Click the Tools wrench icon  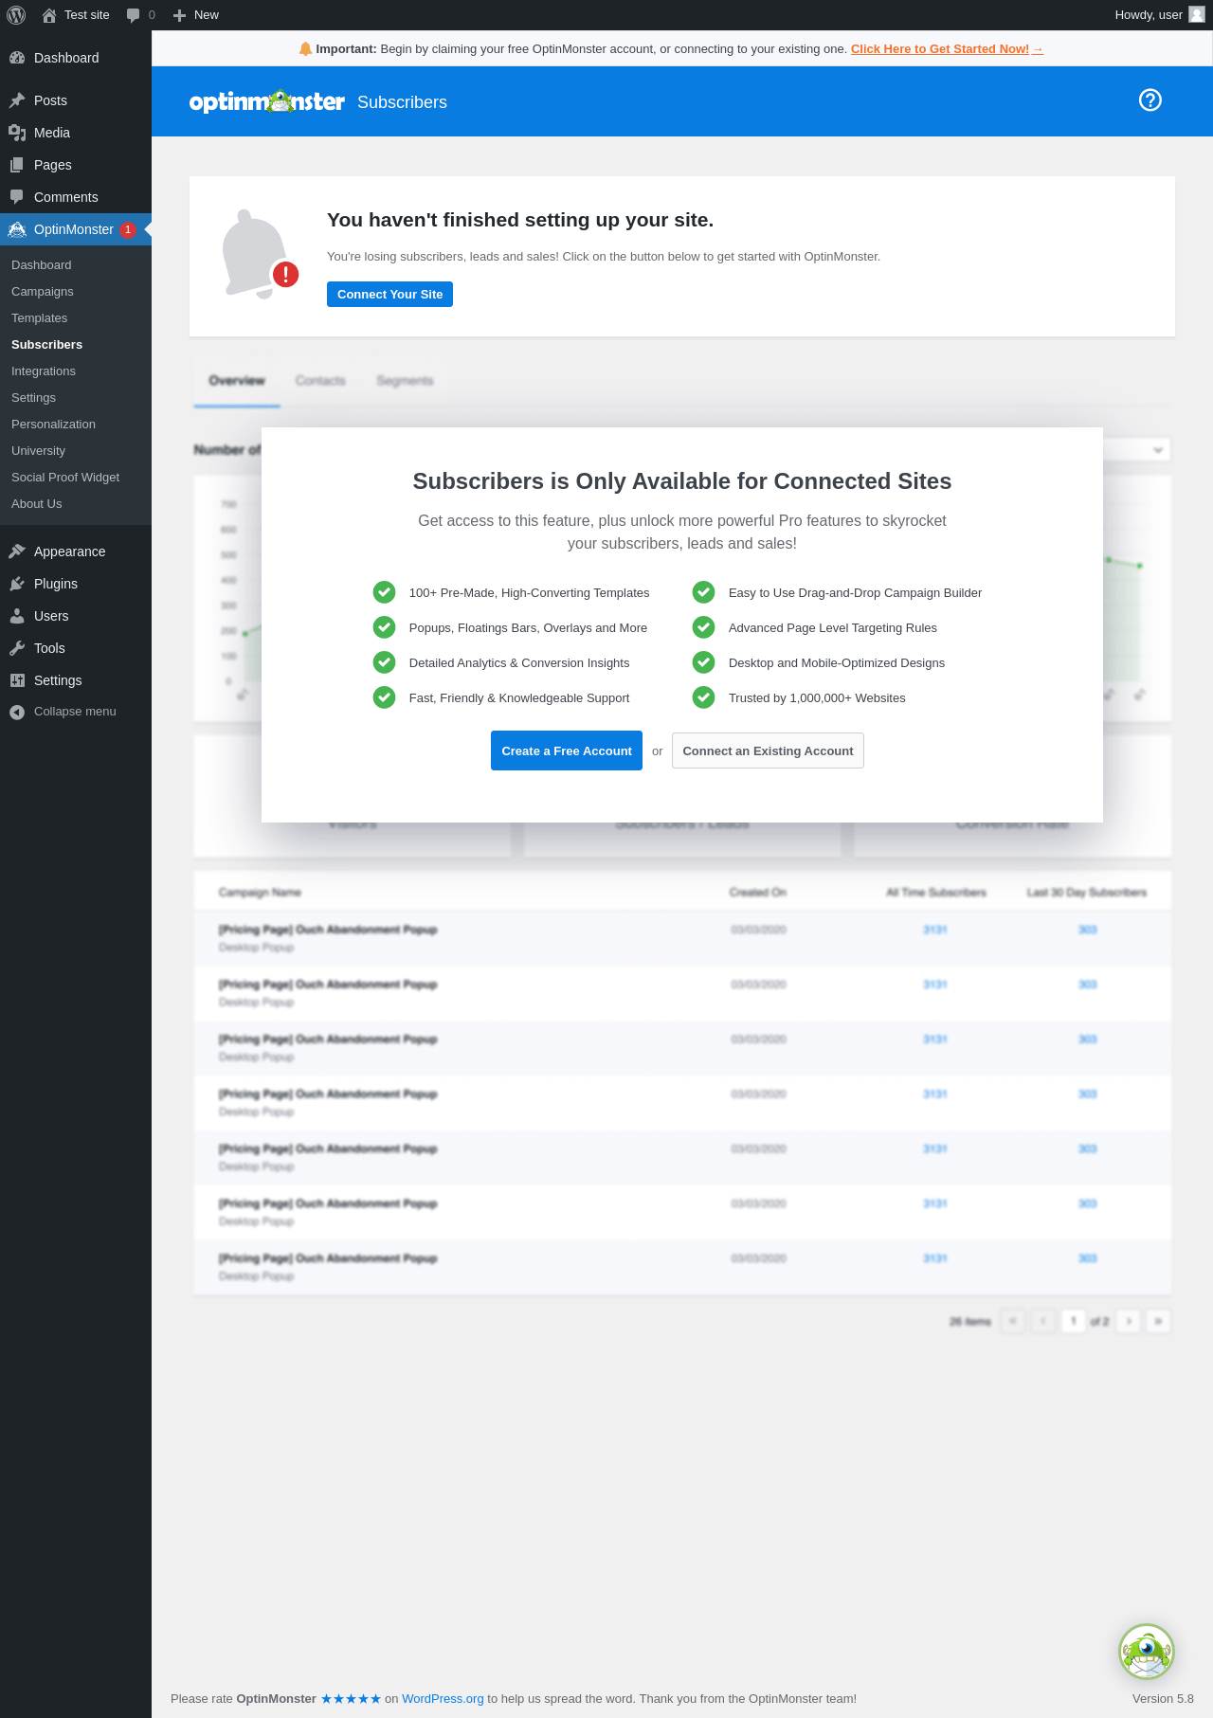[17, 648]
